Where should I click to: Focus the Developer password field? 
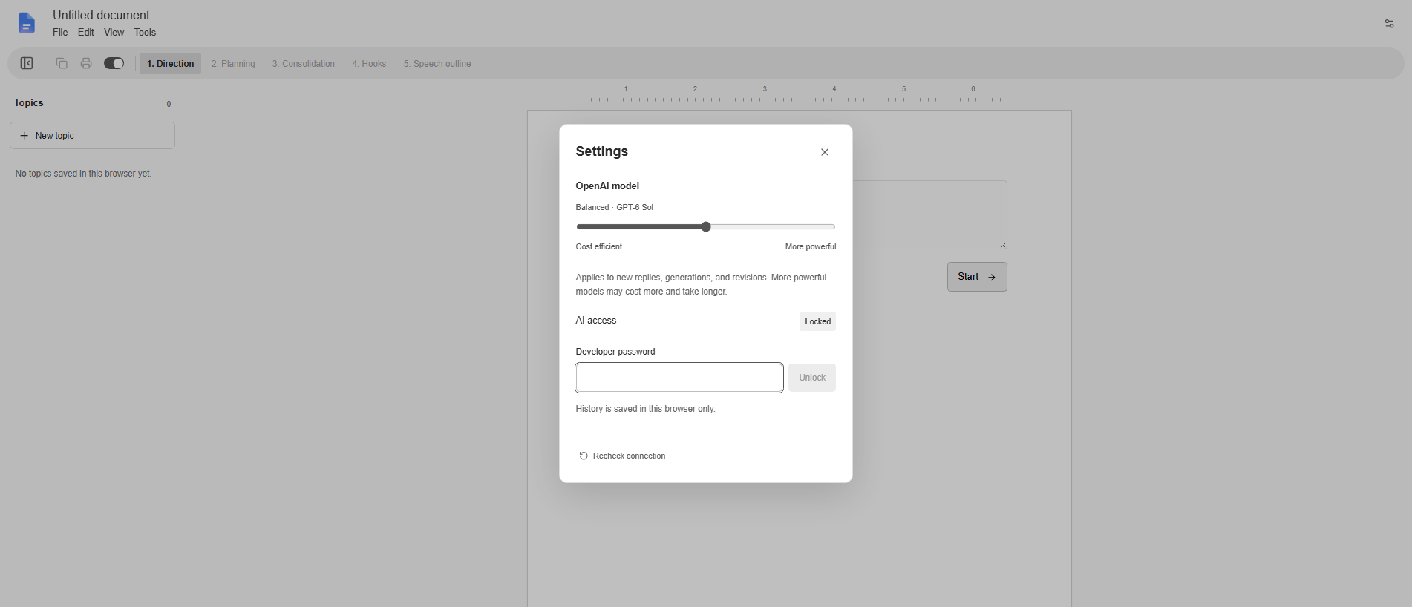click(679, 378)
